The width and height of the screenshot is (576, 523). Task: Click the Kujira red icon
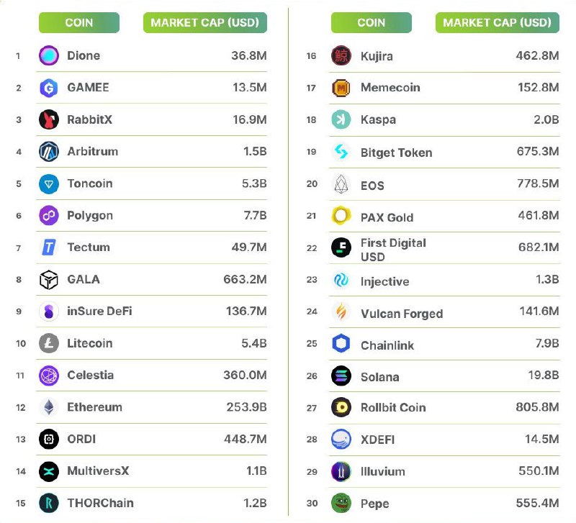tap(341, 56)
